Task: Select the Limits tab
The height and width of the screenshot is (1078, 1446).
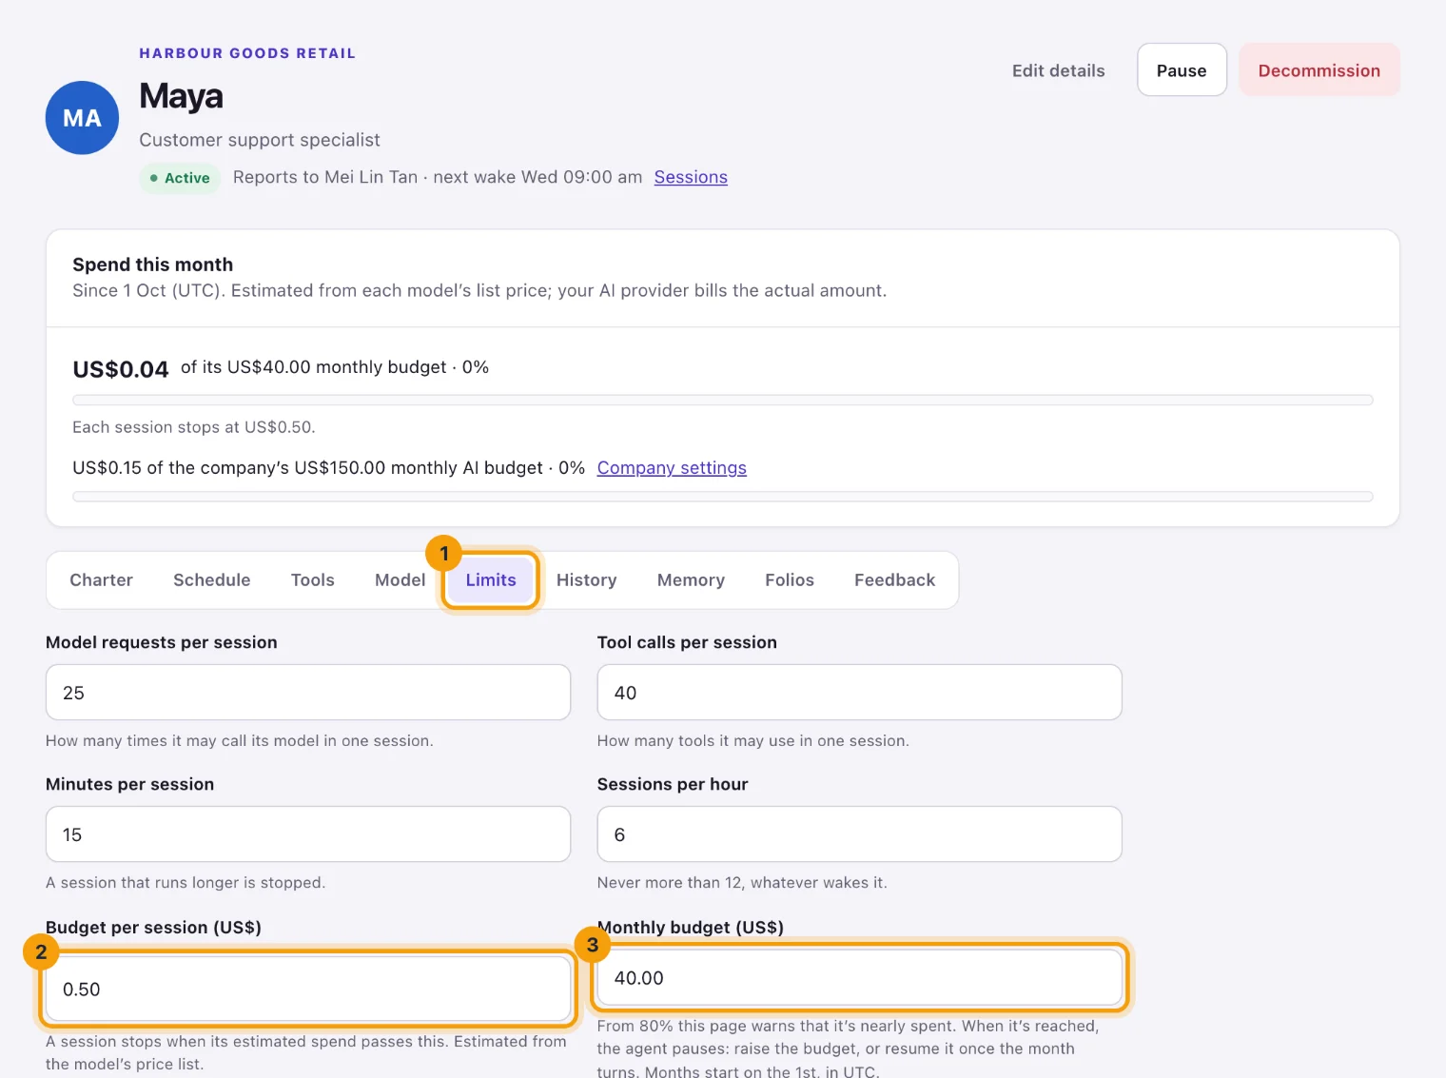Action: coord(491,580)
